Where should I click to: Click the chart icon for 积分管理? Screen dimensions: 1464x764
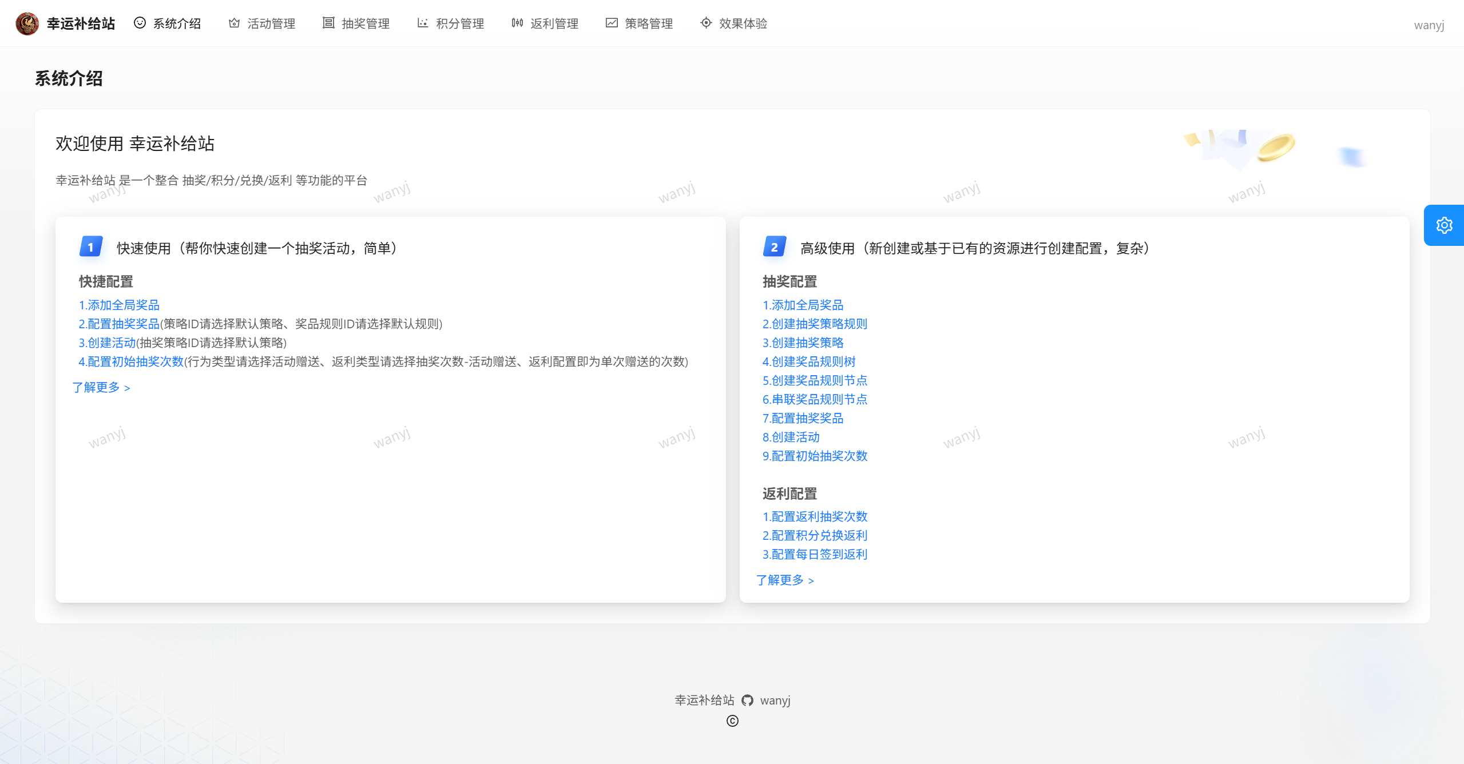423,23
